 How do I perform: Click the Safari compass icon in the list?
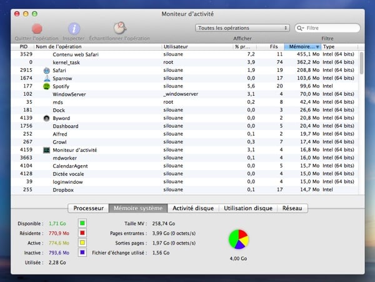47,70
